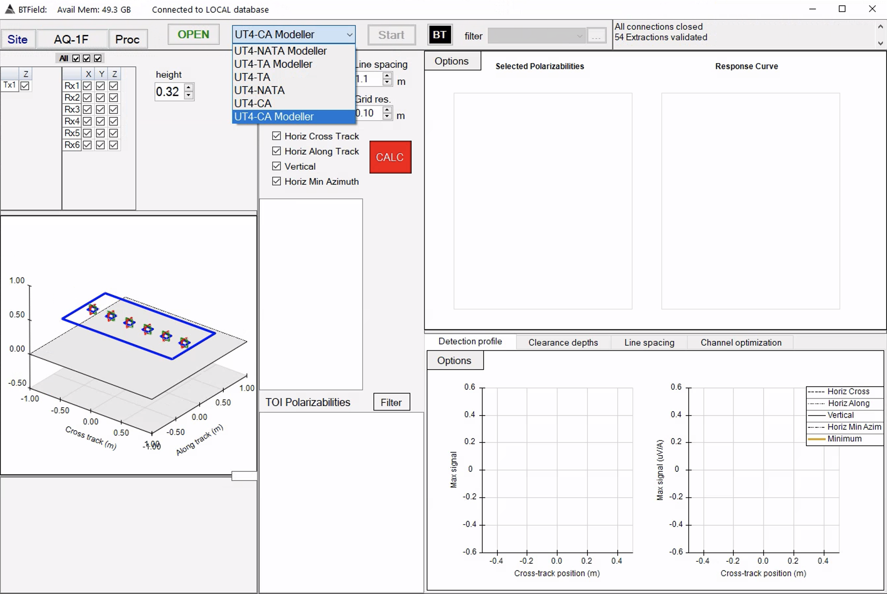
Task: Click the Selected Polarizabilities plot area
Action: (543, 201)
